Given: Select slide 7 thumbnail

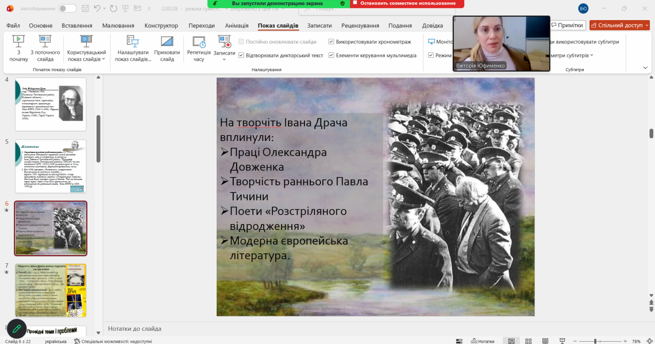Looking at the screenshot, I should 51,290.
